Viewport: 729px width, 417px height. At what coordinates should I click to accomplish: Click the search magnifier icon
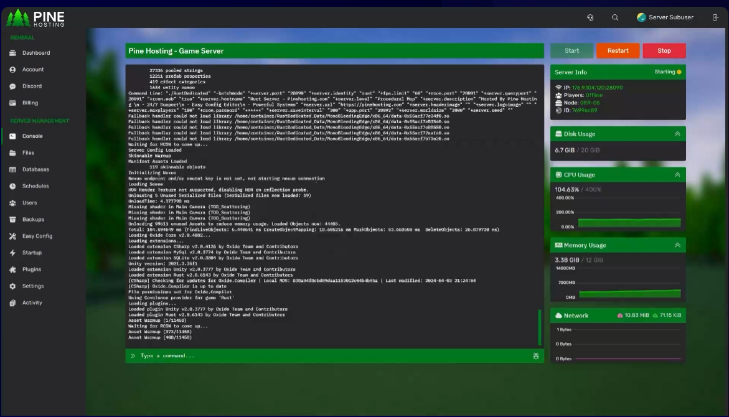click(x=615, y=17)
